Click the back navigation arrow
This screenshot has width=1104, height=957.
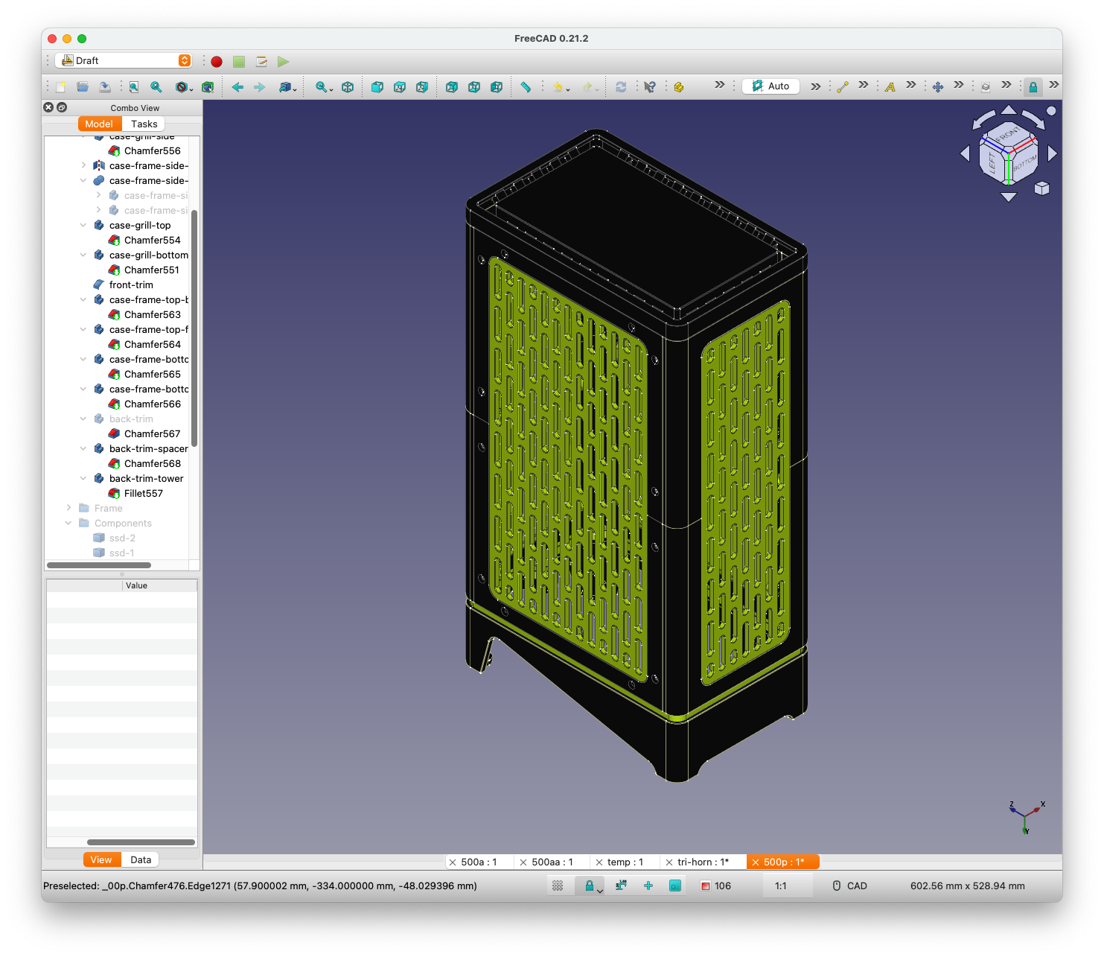(x=237, y=87)
